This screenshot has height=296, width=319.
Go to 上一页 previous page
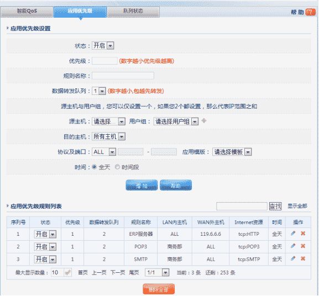99,272
